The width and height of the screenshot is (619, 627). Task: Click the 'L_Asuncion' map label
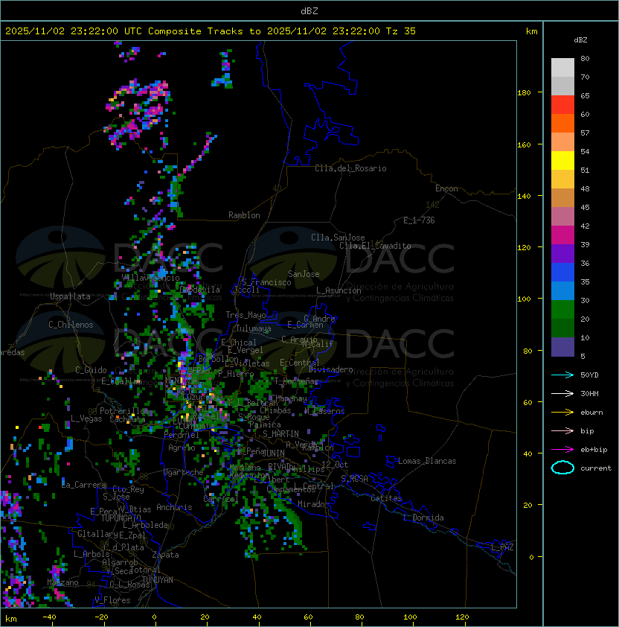[x=339, y=290]
